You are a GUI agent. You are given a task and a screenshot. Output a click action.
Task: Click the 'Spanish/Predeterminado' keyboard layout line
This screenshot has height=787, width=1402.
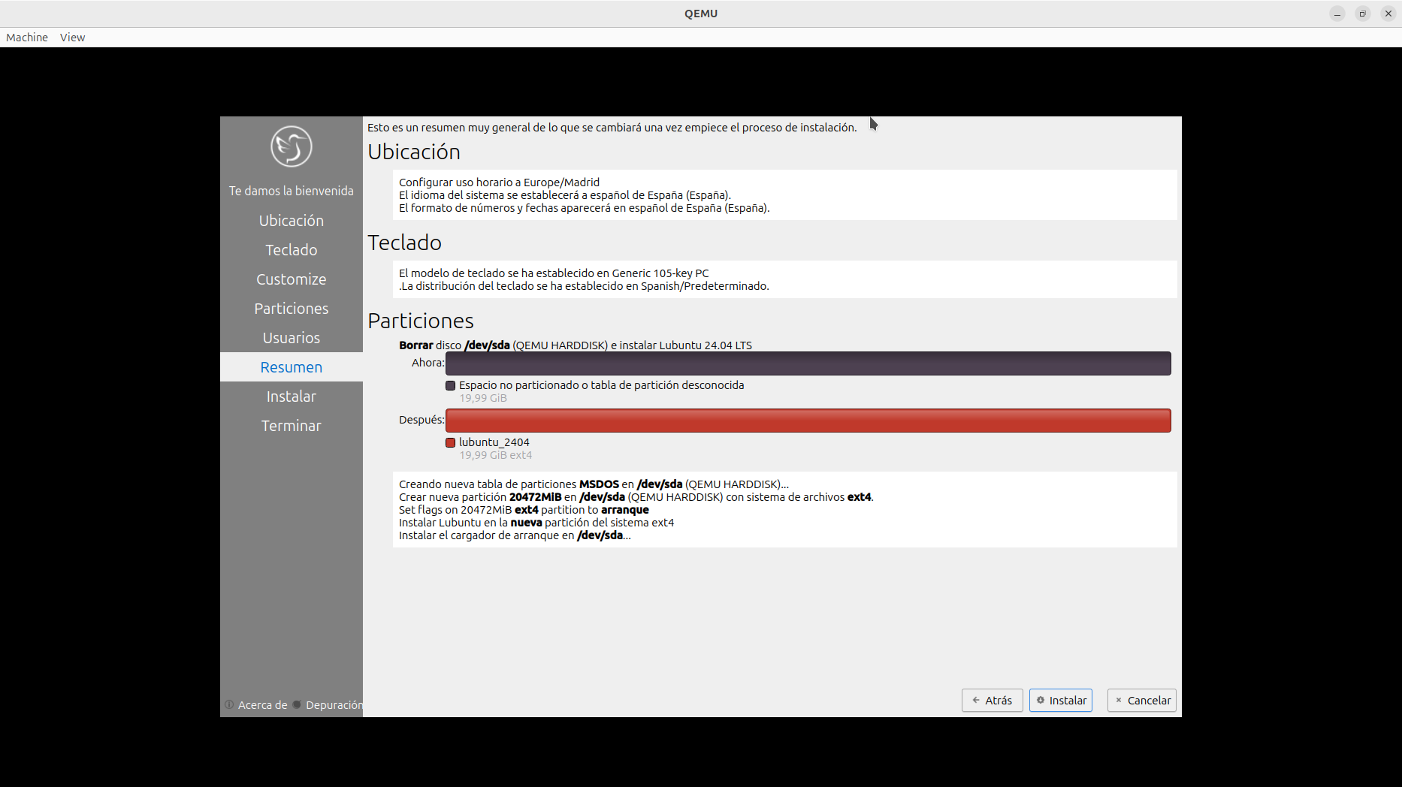tap(584, 286)
